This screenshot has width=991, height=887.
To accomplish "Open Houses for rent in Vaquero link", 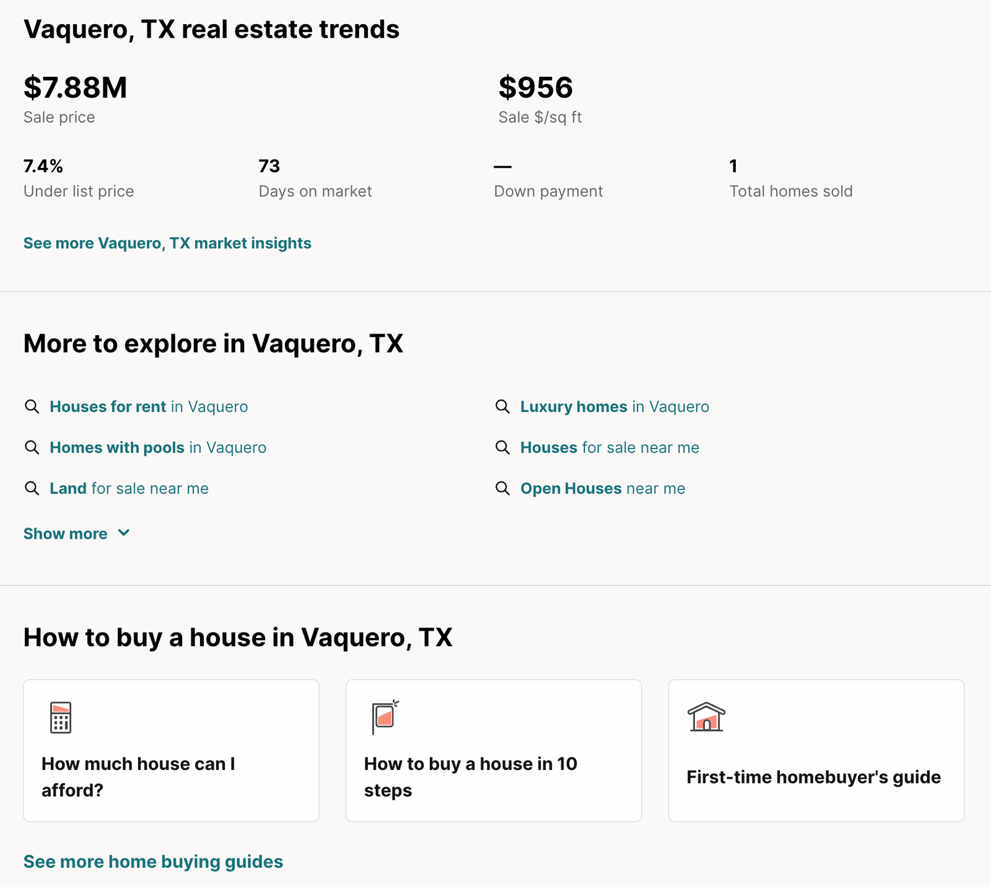I will [x=149, y=406].
